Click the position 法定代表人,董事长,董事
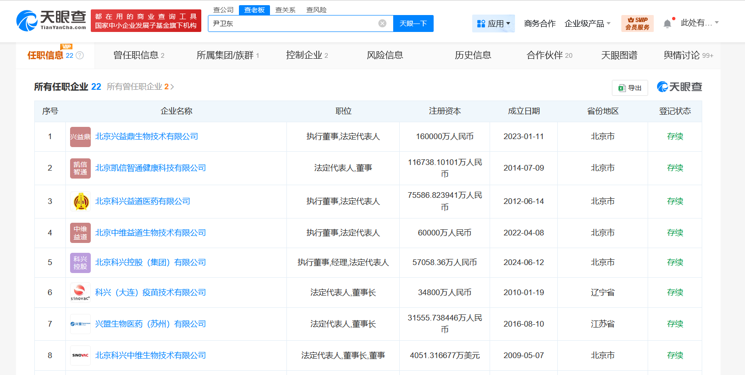 pyautogui.click(x=343, y=356)
